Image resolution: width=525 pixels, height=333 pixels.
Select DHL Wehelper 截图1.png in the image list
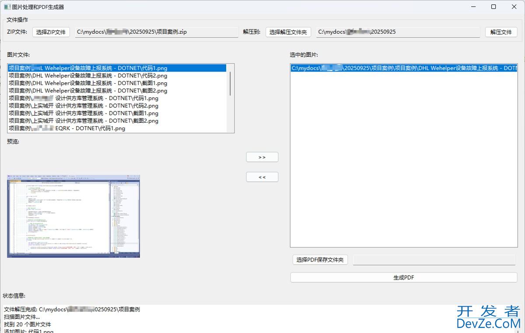(87, 83)
